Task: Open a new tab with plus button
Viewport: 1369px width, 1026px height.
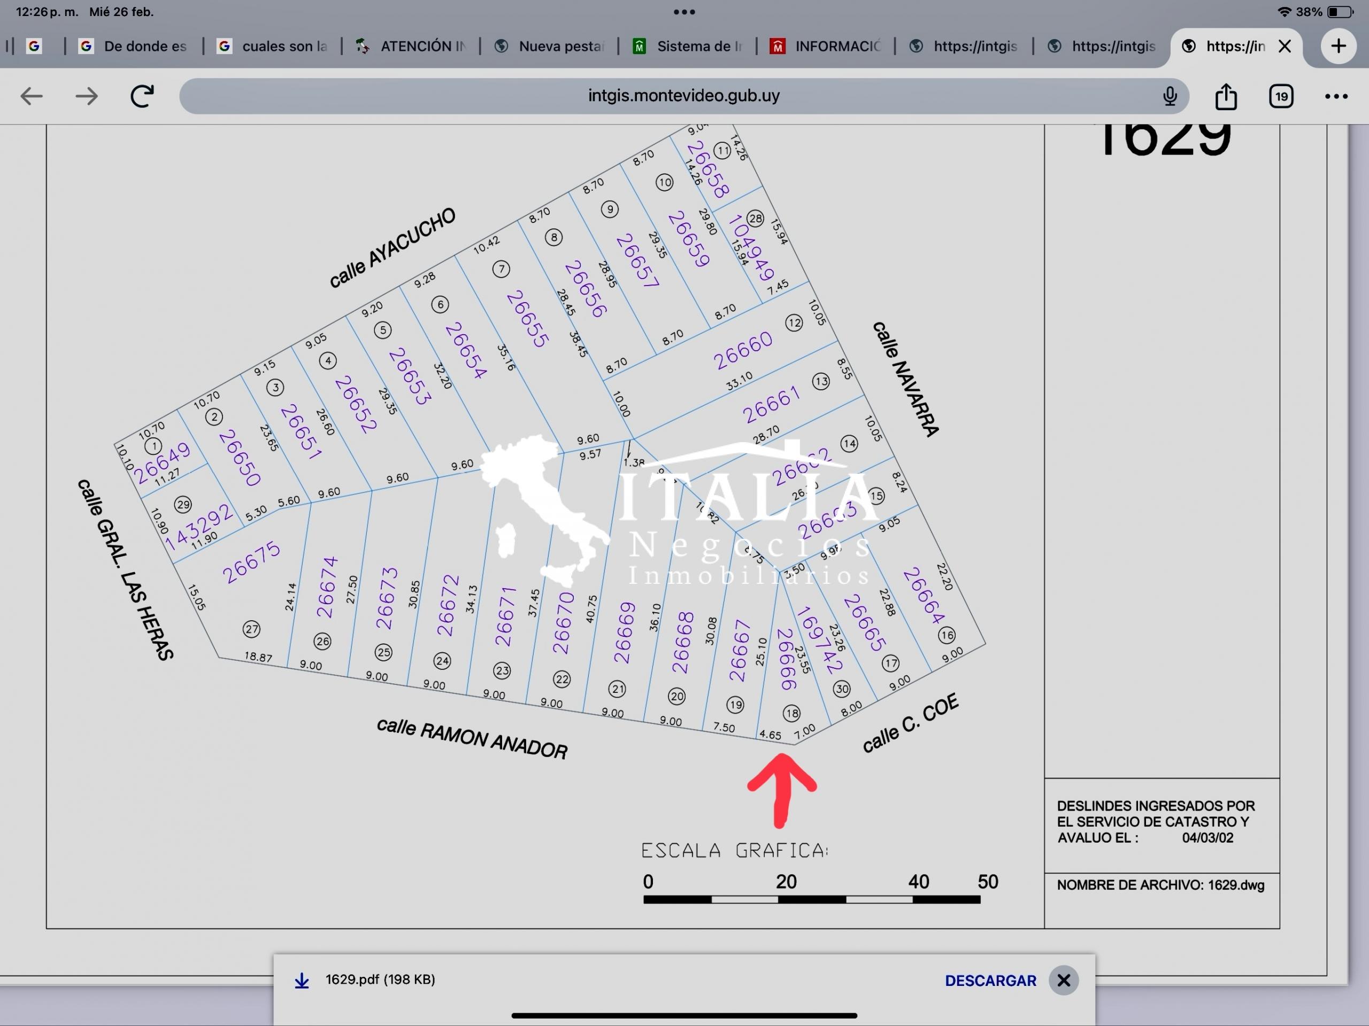Action: coord(1338,46)
